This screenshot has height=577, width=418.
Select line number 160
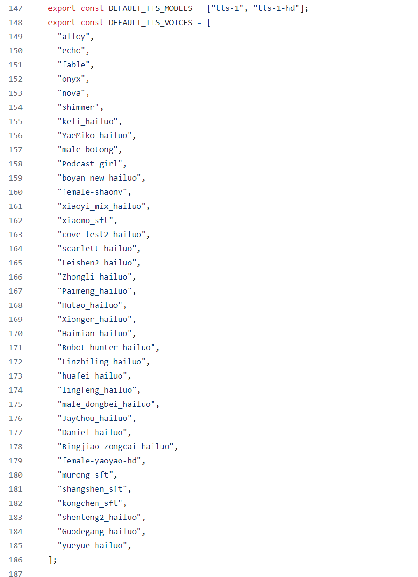pyautogui.click(x=16, y=192)
